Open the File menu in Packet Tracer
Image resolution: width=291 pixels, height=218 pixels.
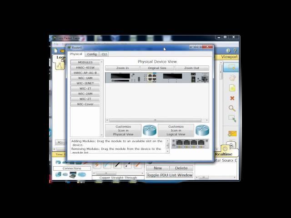56,44
